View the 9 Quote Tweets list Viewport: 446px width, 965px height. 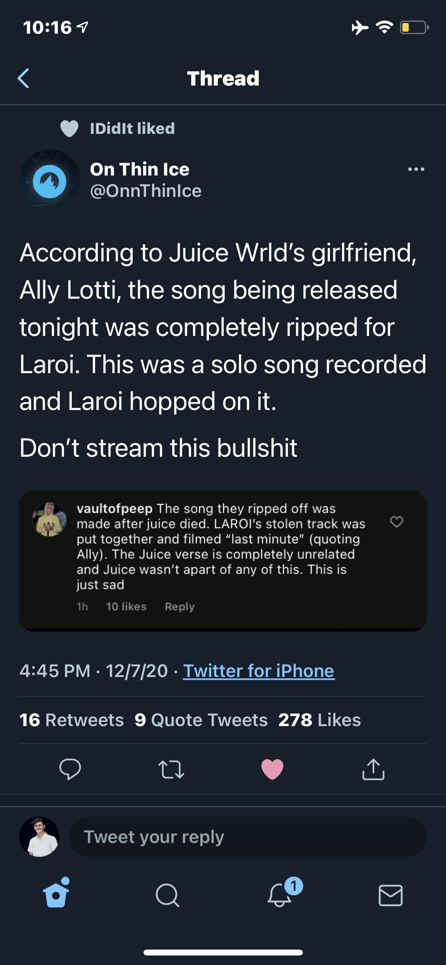coord(201,720)
